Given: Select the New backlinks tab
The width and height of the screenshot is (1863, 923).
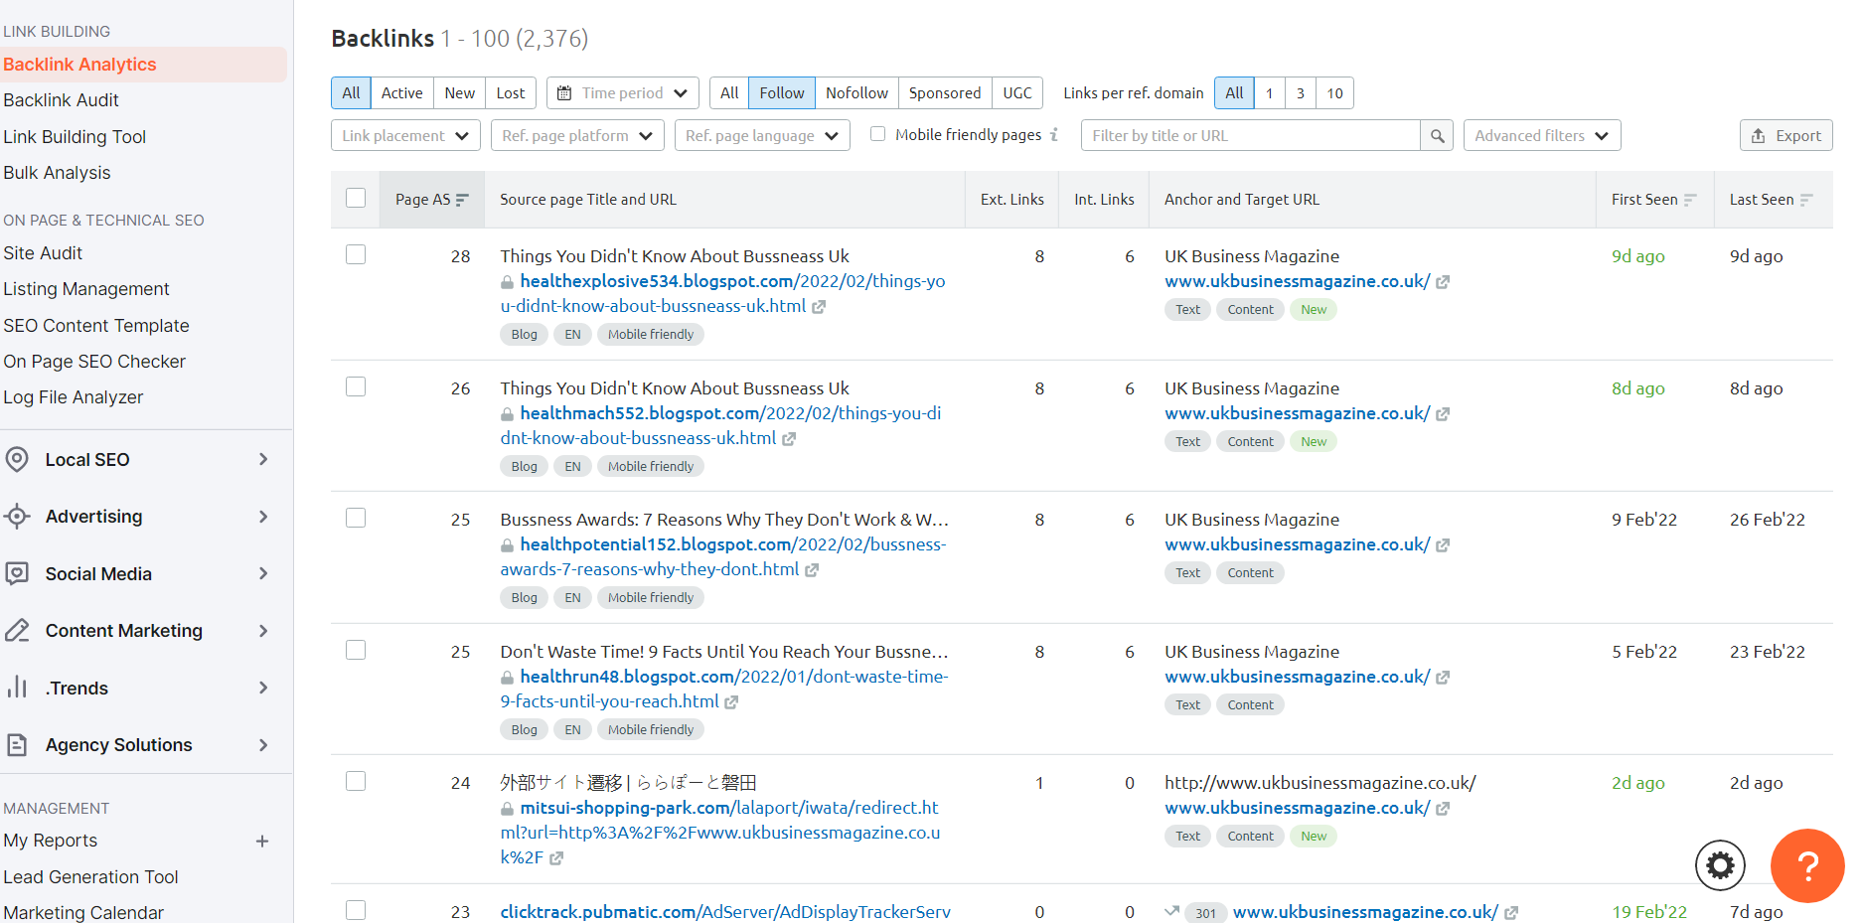Looking at the screenshot, I should (x=459, y=93).
